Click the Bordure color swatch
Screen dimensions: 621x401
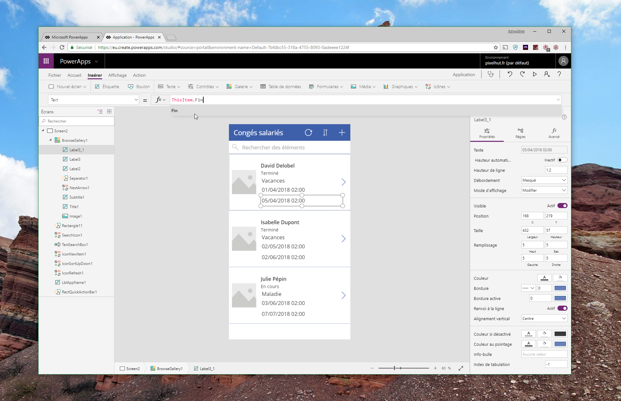(560, 288)
